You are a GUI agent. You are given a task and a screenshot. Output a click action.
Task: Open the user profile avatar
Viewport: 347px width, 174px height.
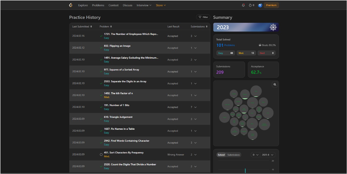tap(260, 5)
